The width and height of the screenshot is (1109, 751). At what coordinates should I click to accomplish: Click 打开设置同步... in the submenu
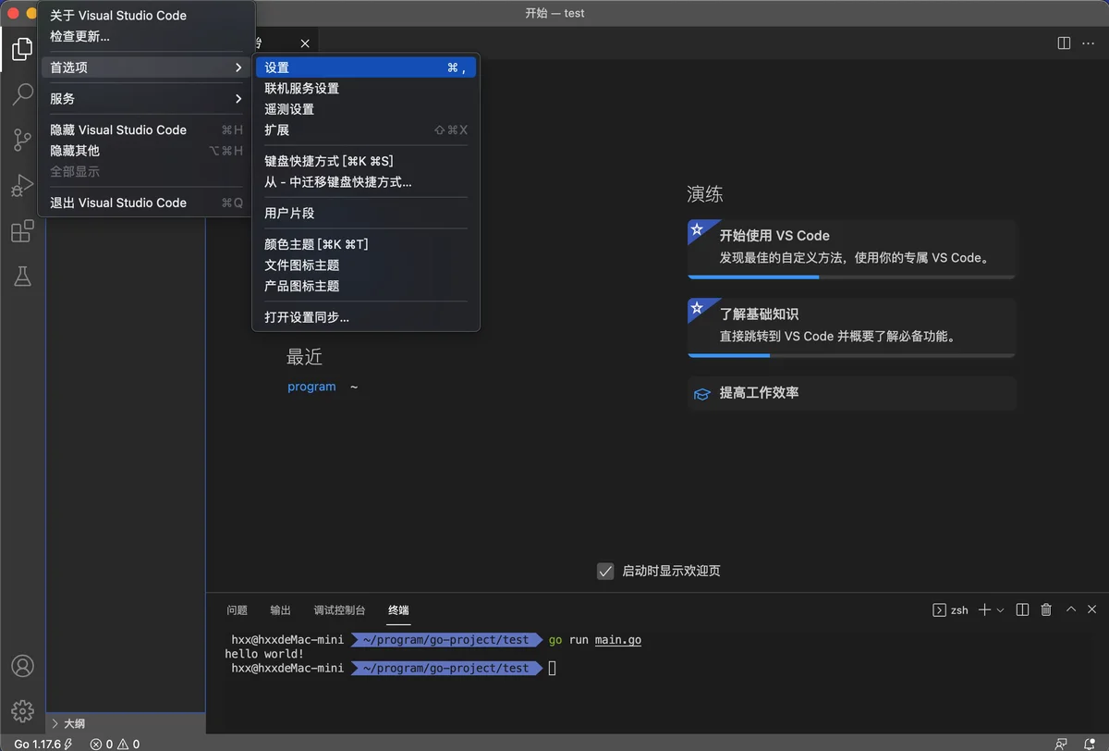click(x=366, y=317)
